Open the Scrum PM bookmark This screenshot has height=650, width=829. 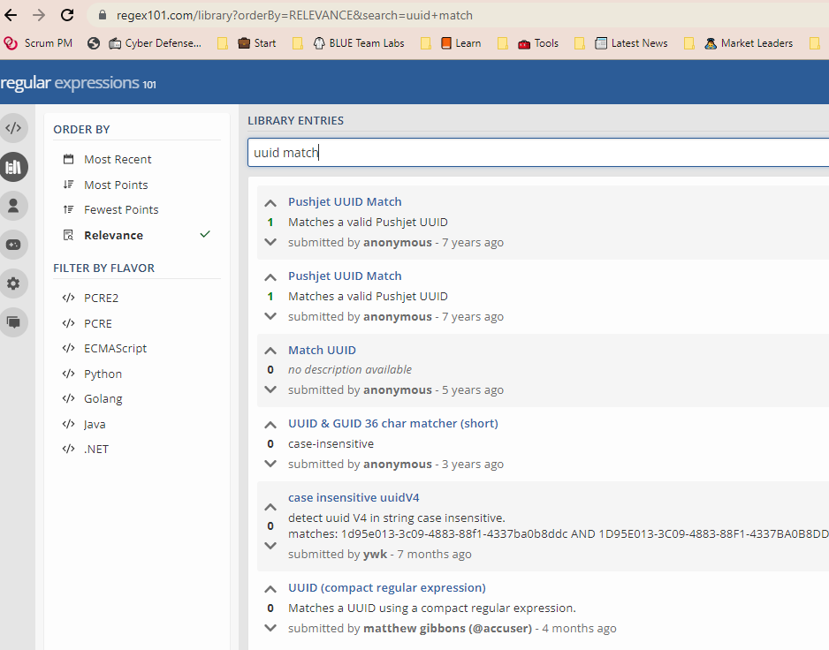[x=38, y=43]
